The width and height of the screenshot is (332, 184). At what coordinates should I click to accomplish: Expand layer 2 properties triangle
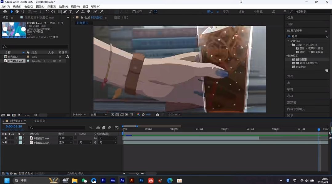(x=17, y=143)
